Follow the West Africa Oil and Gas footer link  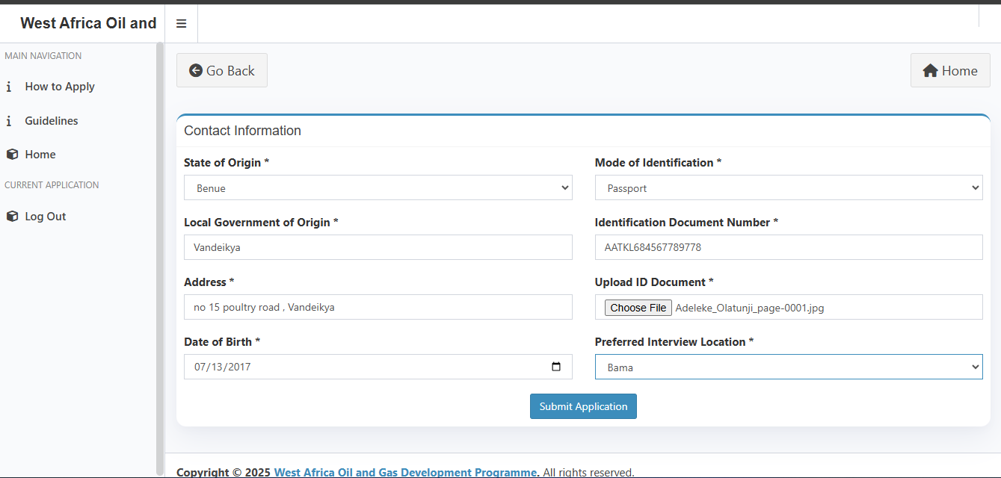[x=405, y=472]
